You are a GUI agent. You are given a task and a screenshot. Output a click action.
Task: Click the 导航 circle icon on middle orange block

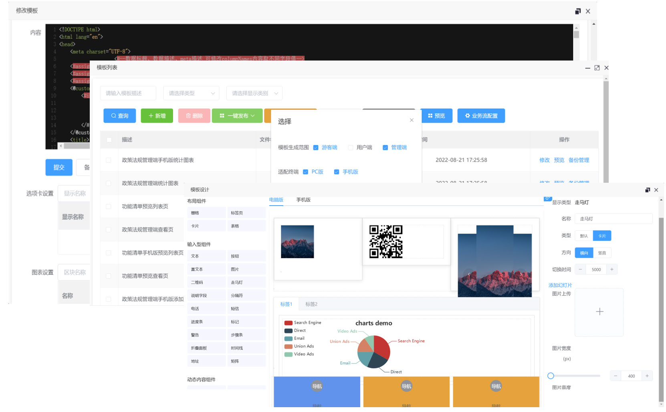406,386
